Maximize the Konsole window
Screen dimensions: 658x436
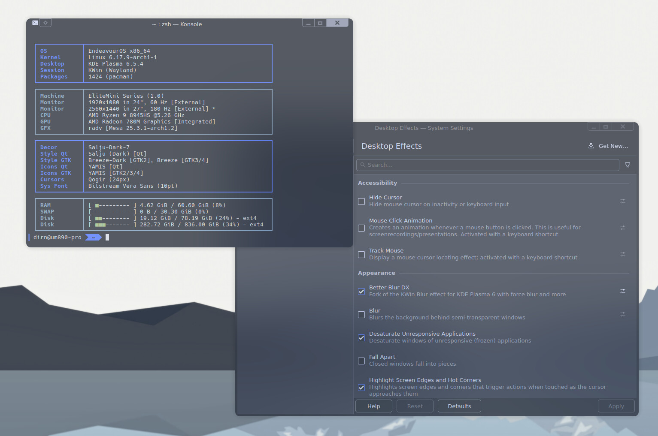pyautogui.click(x=320, y=23)
